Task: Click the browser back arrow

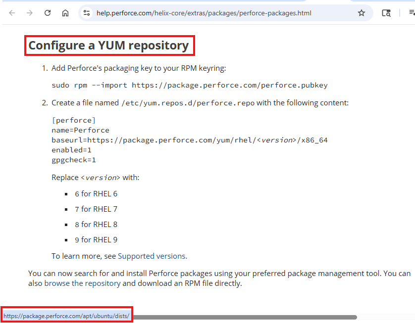Action: (x=12, y=13)
